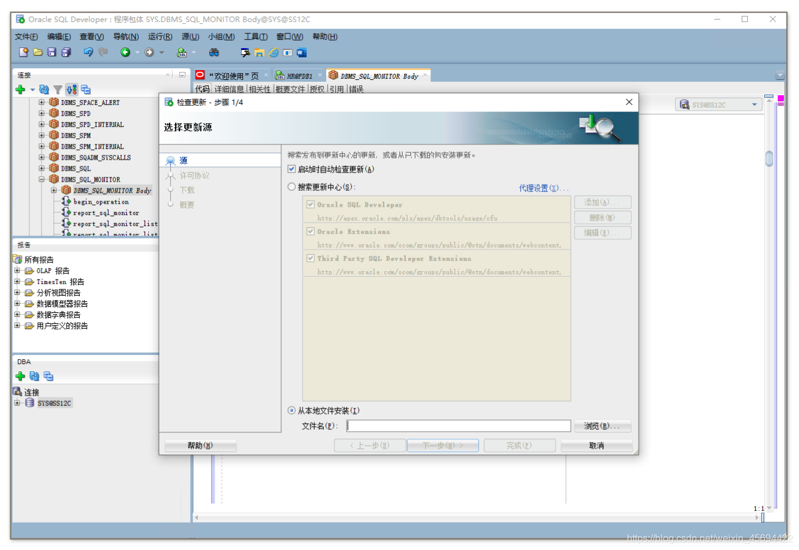Select Install From Local File radio button
Viewport: 799px width, 550px height.
(292, 410)
